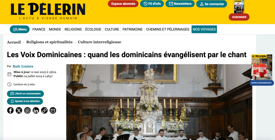
Task: Copy article link icon
Action: click(44, 110)
